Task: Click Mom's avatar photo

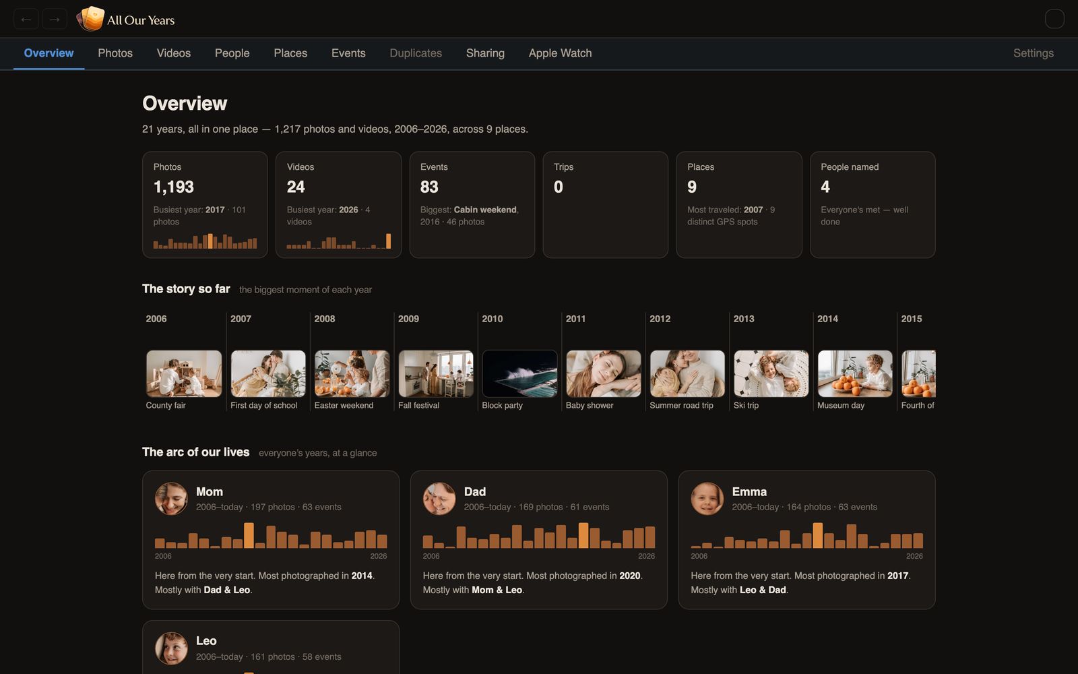Action: click(171, 499)
